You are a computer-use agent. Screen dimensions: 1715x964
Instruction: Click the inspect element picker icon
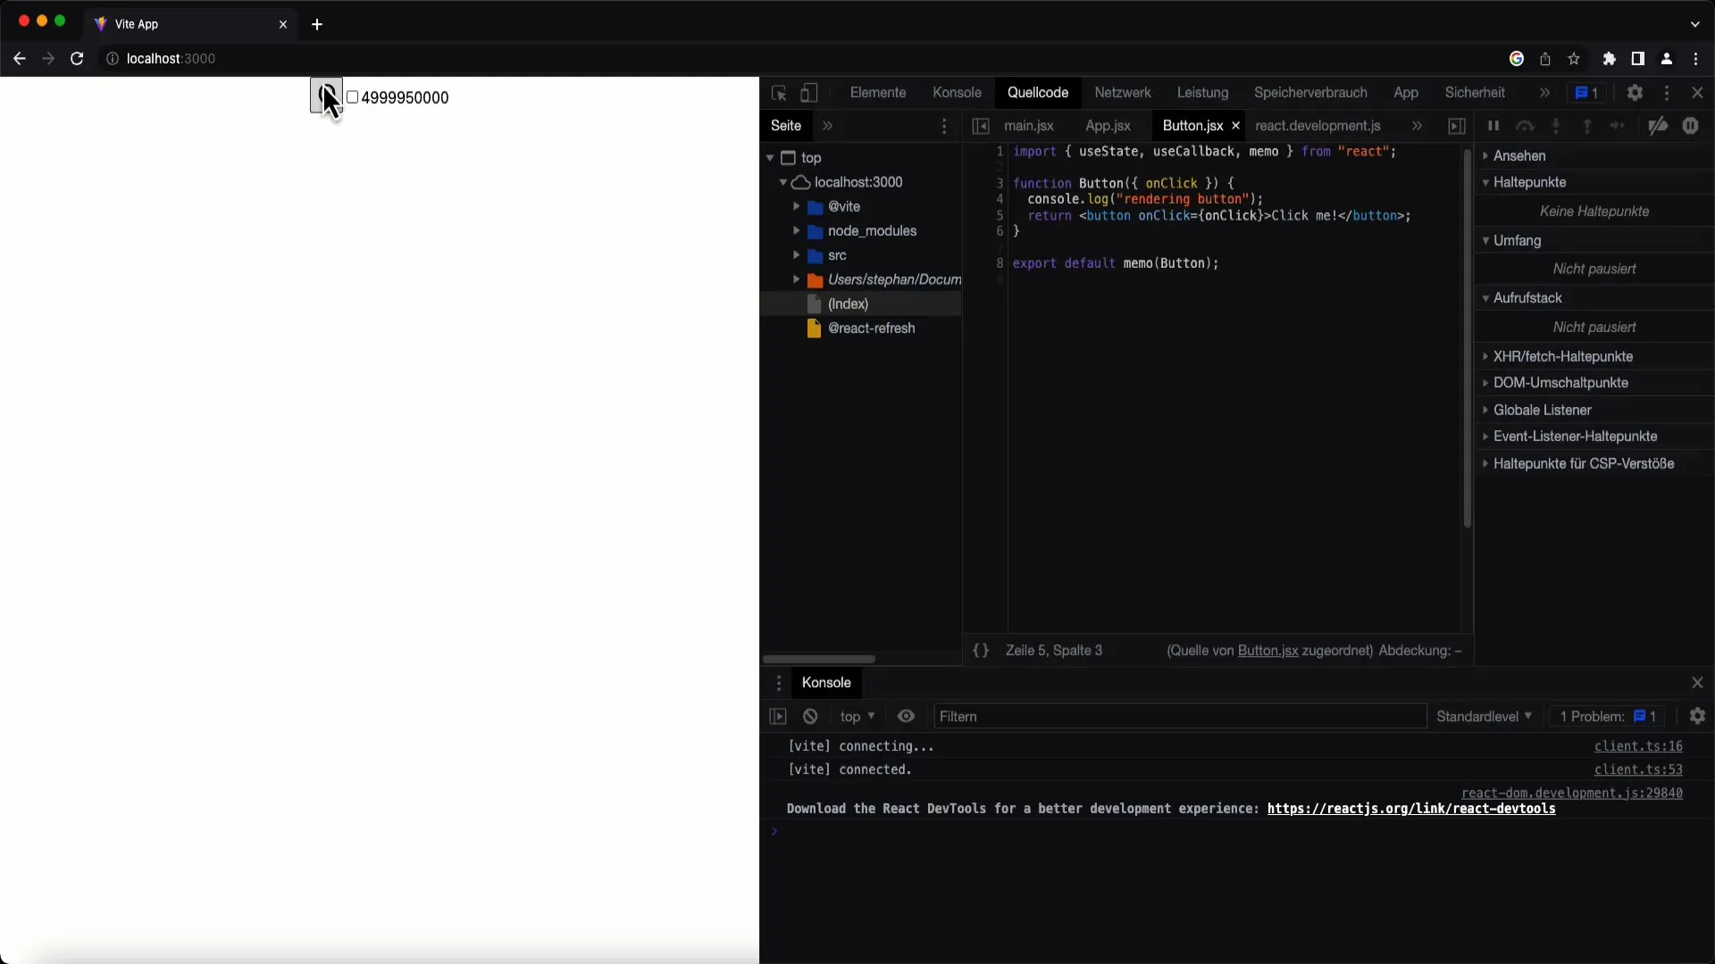coord(777,93)
